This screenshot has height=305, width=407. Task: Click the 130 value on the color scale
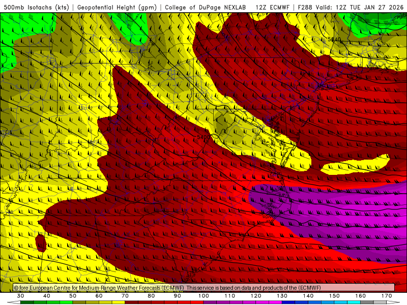282,296
